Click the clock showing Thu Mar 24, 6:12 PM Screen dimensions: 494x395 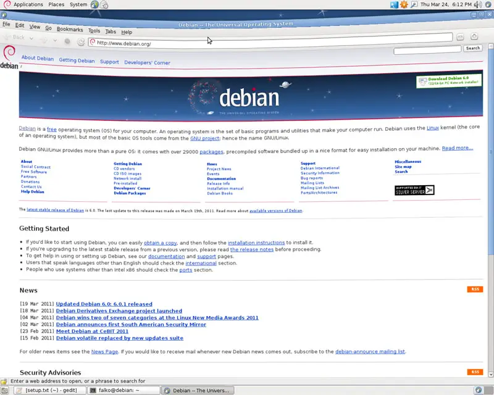(446, 4)
